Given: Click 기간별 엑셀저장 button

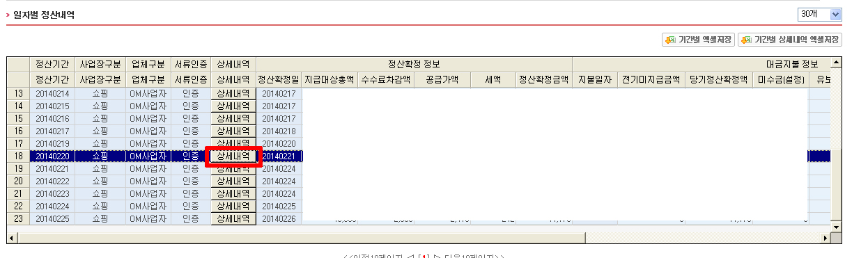Looking at the screenshot, I should pos(698,40).
